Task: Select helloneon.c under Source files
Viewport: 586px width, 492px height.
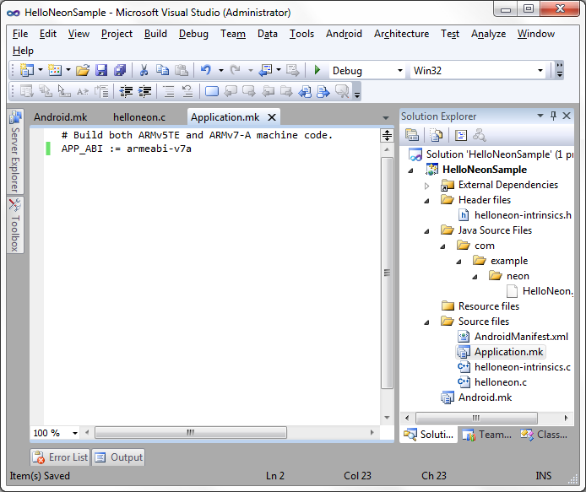Action: pos(501,382)
